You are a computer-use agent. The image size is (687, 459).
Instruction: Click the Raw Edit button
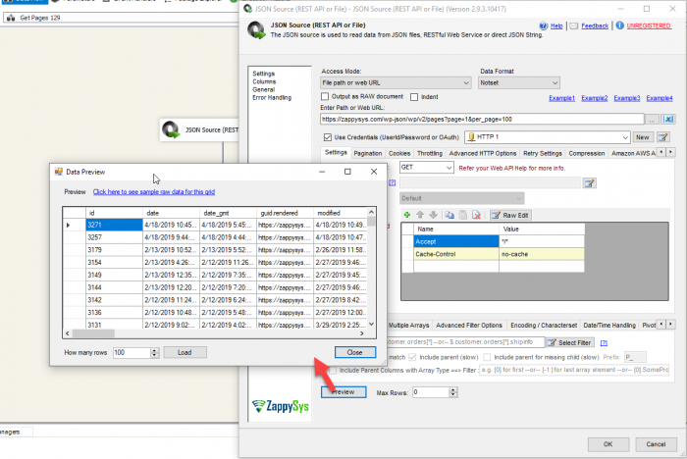(x=510, y=215)
